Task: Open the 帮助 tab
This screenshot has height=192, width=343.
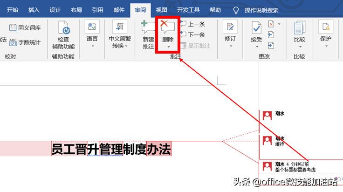Action: [x=215, y=10]
